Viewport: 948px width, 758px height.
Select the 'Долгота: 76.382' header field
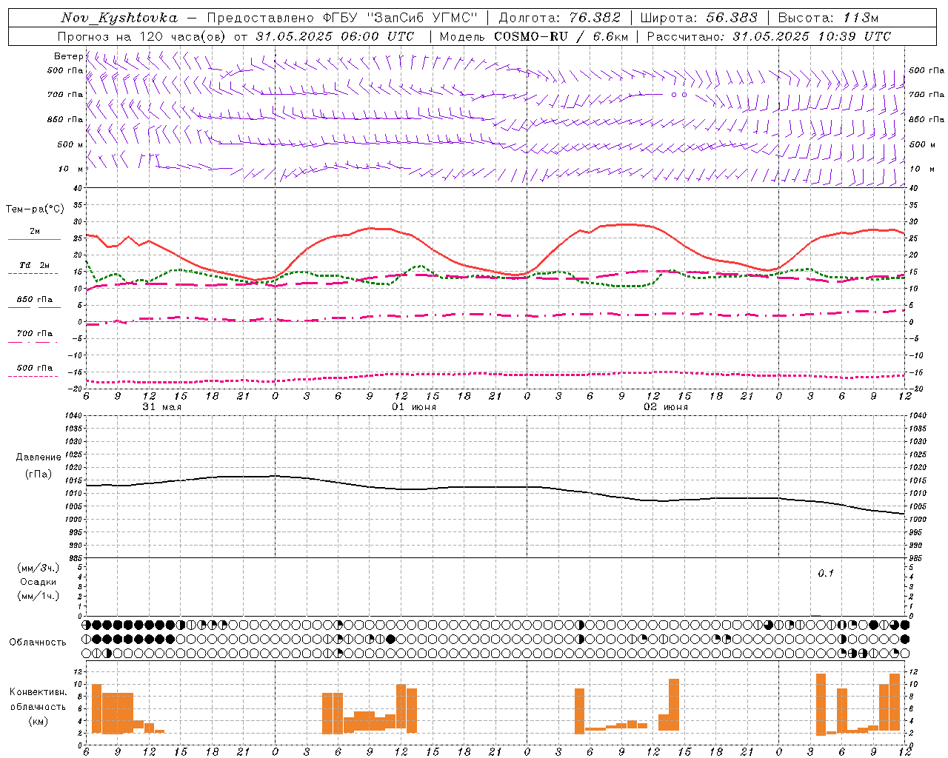pos(560,18)
